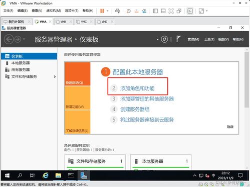Close the VMD tab
The image size is (250, 187).
112,22
